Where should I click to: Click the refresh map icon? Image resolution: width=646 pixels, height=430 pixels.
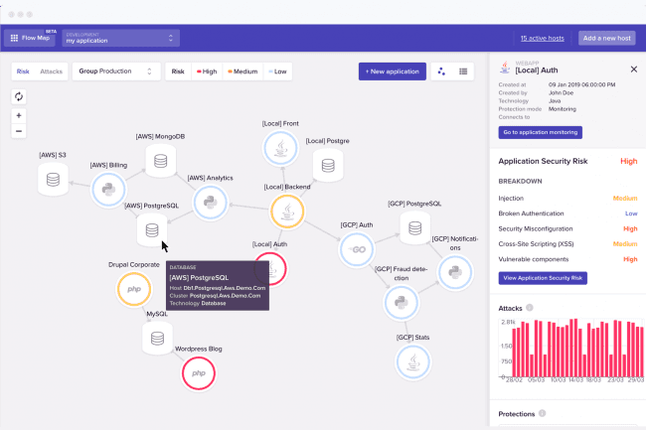tap(19, 96)
